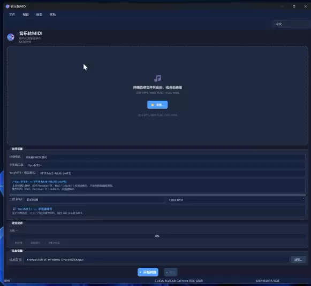311x286 pixels.
Task: Click the output directory path field
Action: [157, 260]
